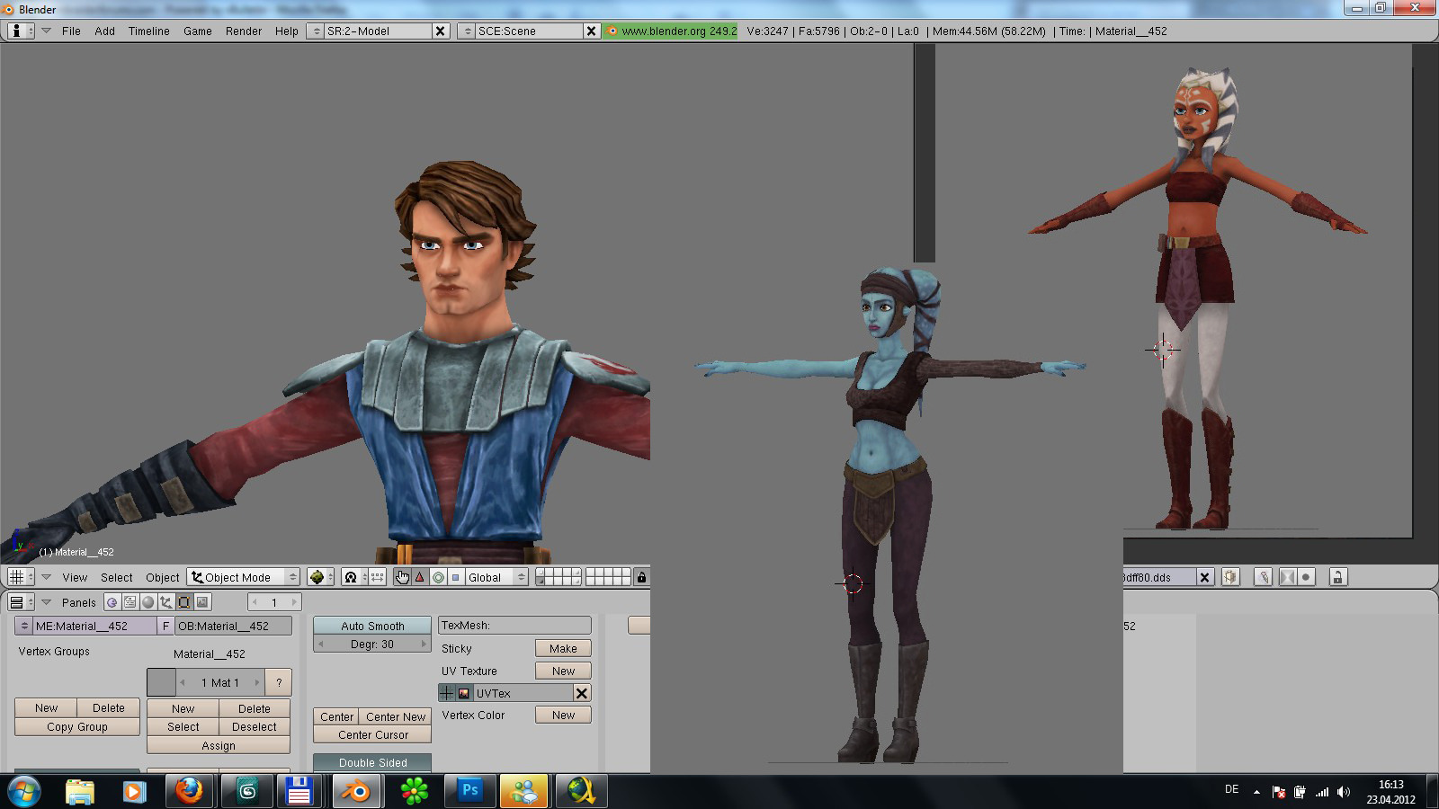This screenshot has height=809, width=1439.
Task: Delete the SCE:Scene scene with X
Action: tap(591, 31)
